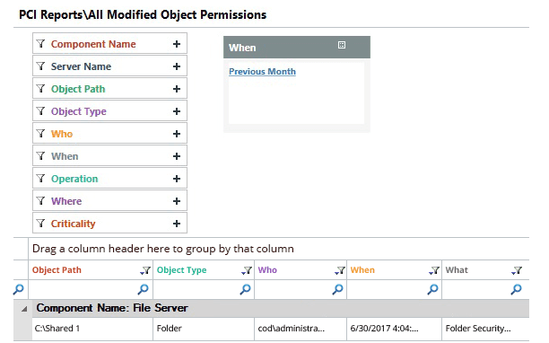Open the Previous Month link

click(x=262, y=72)
